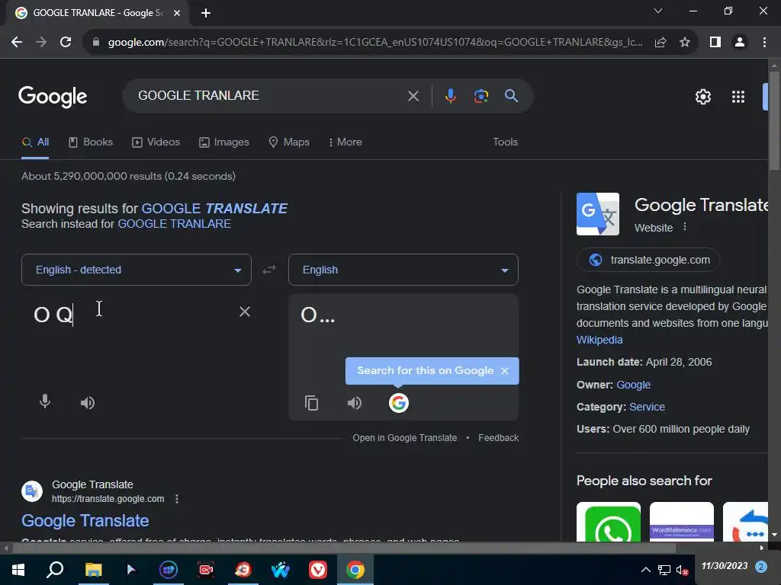Click the GOOGLE TRANSLATE corrected query link
The image size is (781, 585).
pos(214,208)
